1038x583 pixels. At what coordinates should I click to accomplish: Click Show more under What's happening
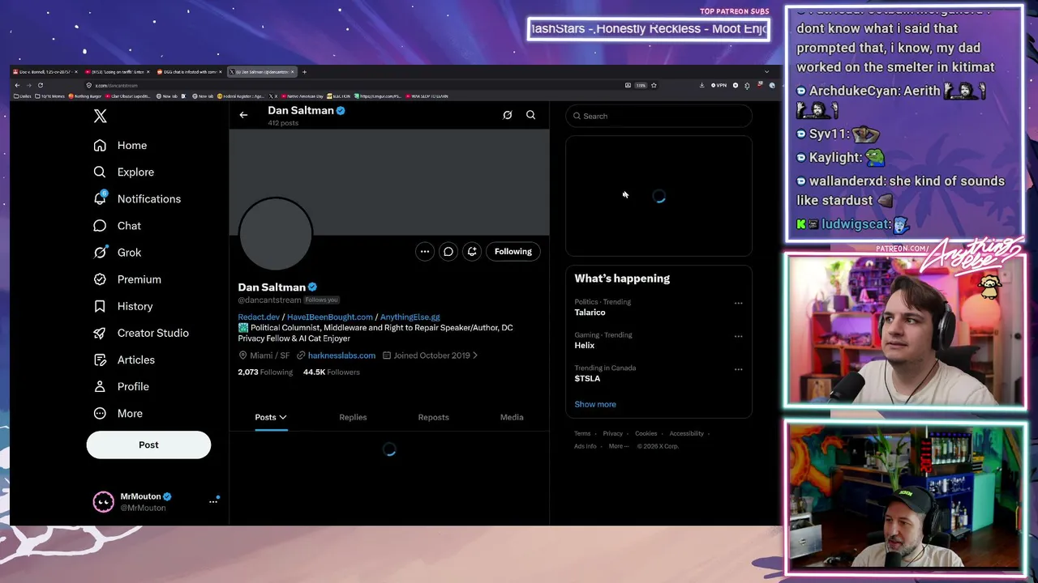click(595, 405)
